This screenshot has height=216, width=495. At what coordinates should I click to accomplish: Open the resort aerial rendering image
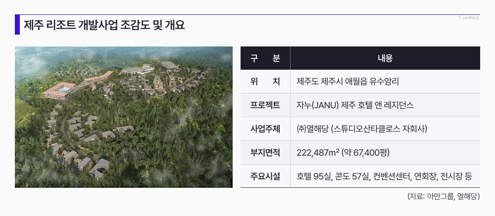[124, 117]
